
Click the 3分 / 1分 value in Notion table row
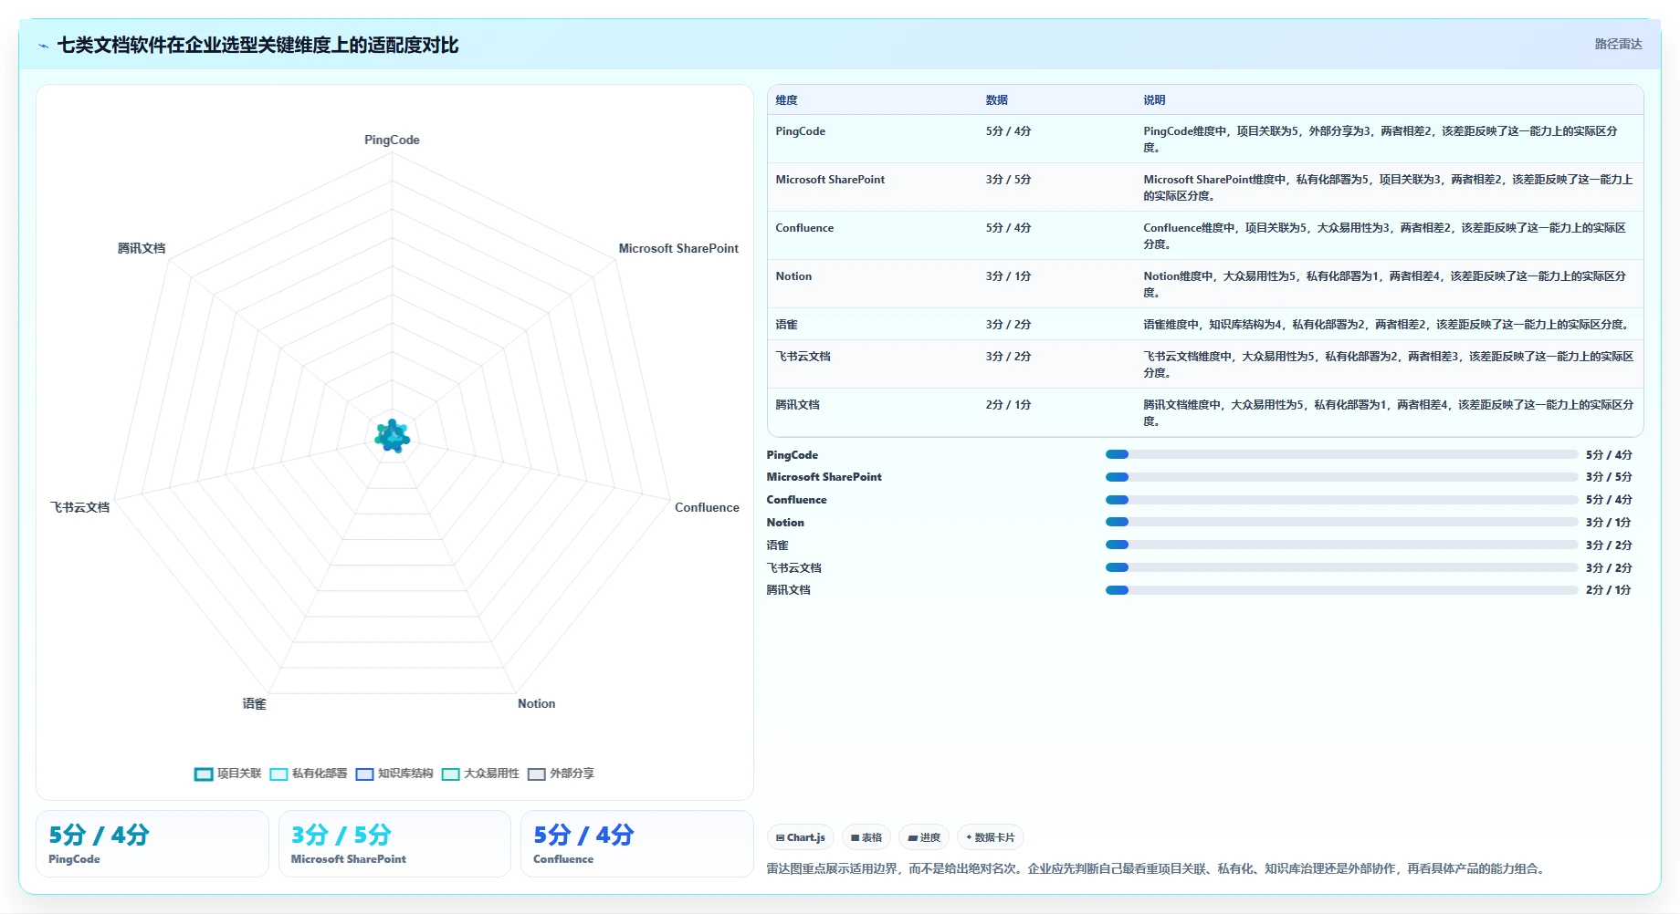point(1008,276)
